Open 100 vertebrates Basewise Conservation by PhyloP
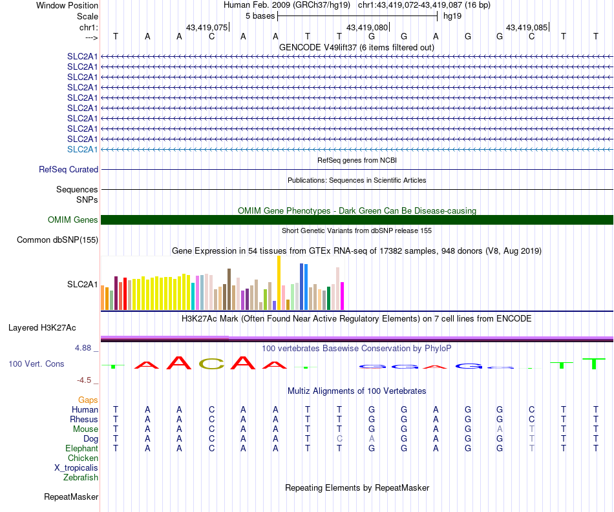614x512 pixels. [357, 348]
